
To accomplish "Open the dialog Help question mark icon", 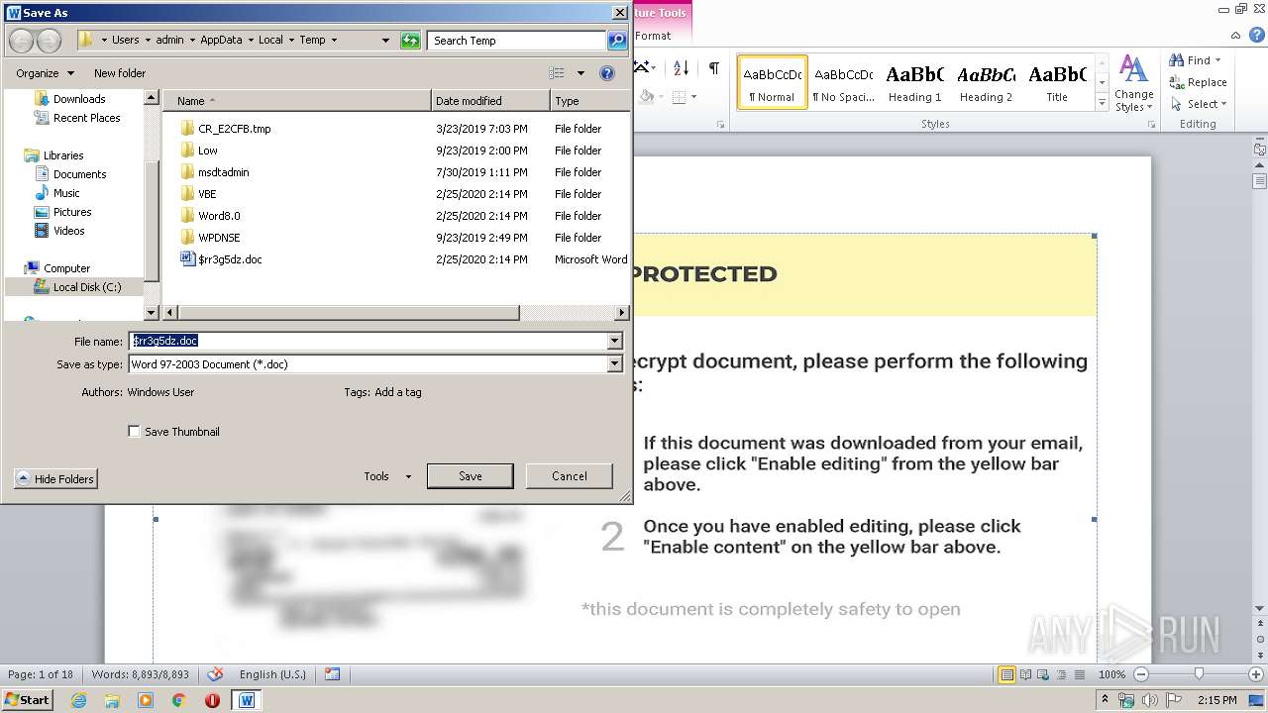I will pos(607,73).
